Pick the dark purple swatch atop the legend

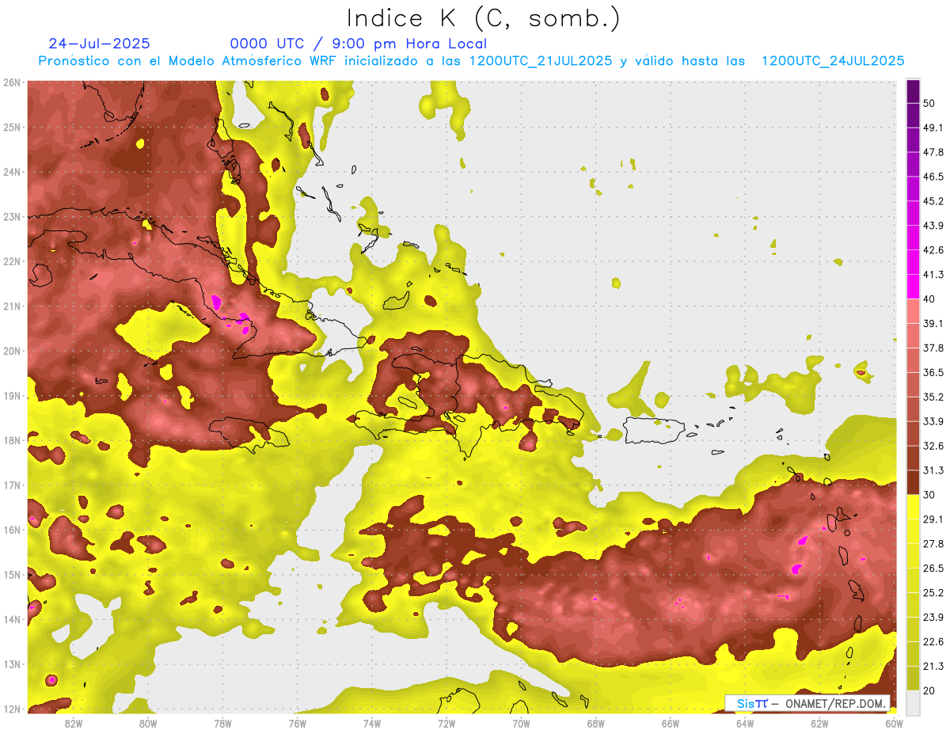coord(913,91)
